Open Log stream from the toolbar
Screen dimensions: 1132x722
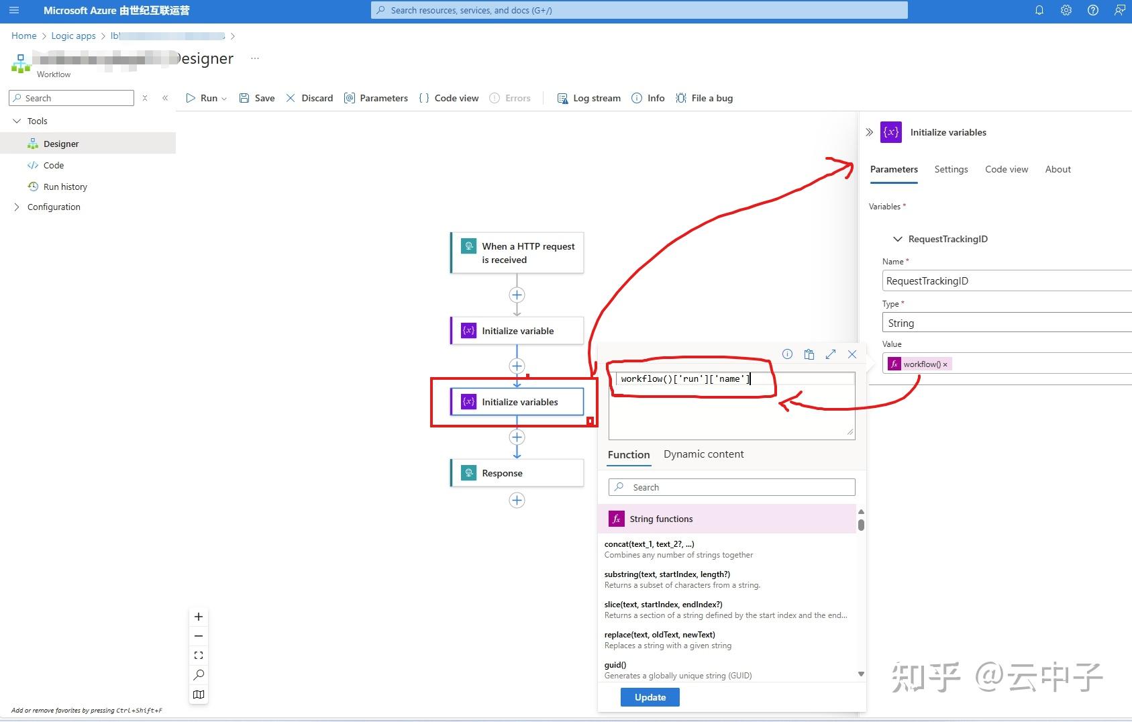[x=588, y=98]
